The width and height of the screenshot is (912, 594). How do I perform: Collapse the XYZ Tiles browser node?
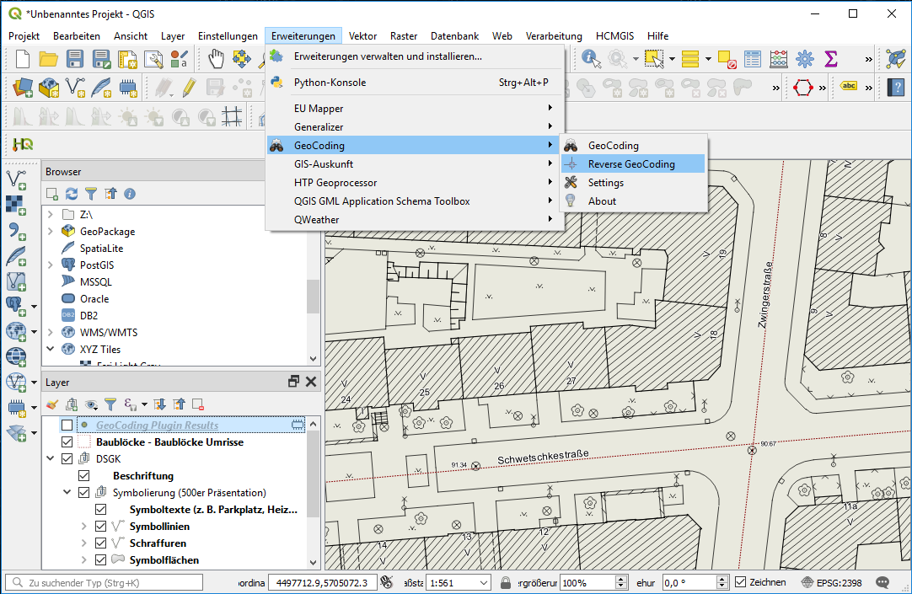point(51,349)
